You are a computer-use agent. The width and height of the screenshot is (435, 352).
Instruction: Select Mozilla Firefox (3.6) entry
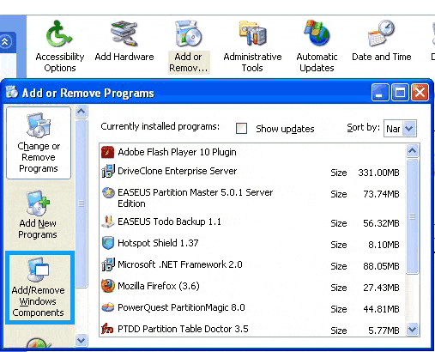[252, 286]
